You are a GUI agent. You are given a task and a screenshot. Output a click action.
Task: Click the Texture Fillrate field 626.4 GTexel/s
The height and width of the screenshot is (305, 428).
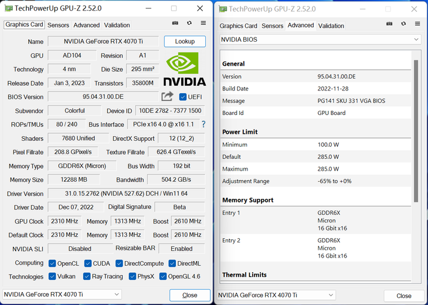click(x=176, y=152)
